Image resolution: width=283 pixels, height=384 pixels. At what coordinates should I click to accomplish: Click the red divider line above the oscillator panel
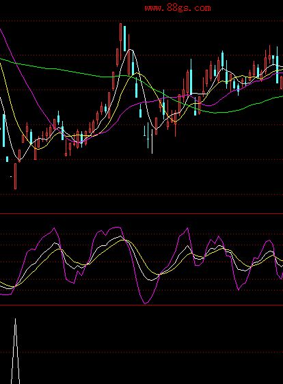tap(141, 214)
